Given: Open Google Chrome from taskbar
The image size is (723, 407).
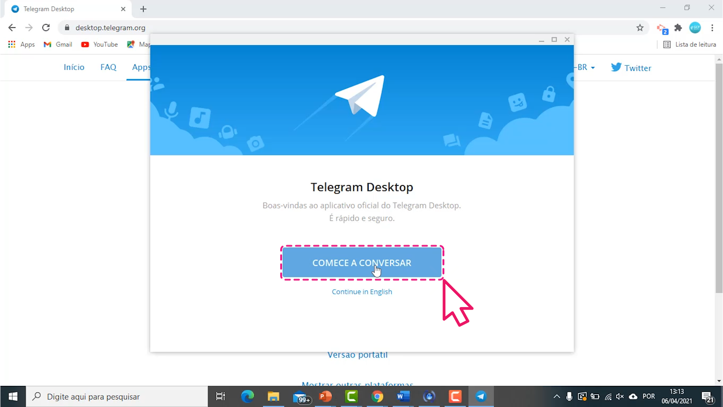Looking at the screenshot, I should click(x=377, y=396).
